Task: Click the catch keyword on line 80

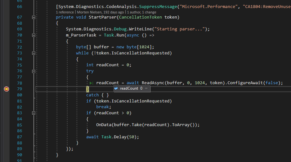Action: click(93, 95)
